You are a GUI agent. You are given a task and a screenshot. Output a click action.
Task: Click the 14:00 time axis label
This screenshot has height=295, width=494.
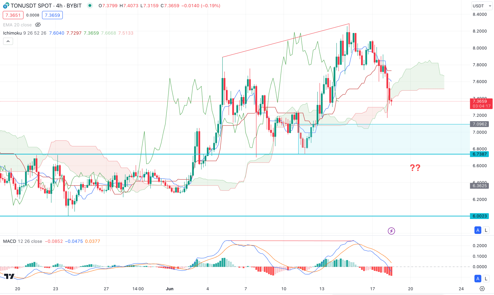[x=138, y=289]
